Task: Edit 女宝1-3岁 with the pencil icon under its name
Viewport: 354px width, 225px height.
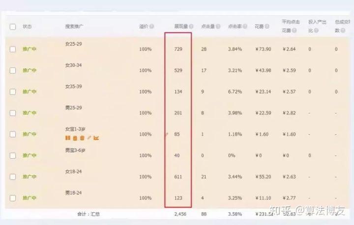Action: (x=89, y=138)
